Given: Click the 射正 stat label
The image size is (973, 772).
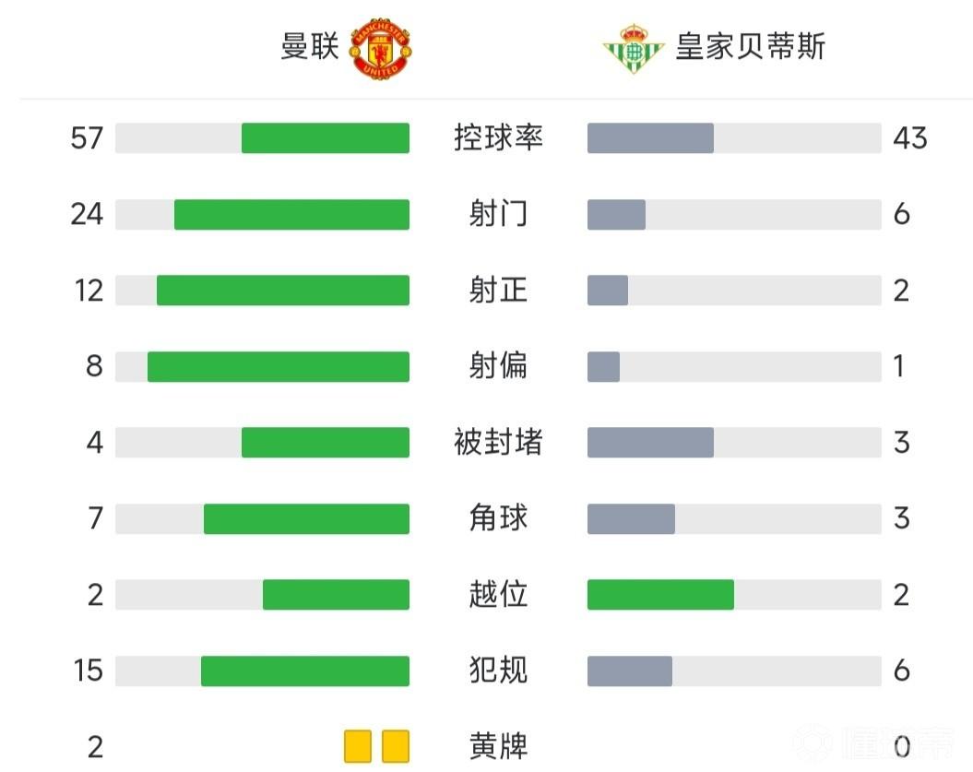Looking at the screenshot, I should [x=498, y=291].
